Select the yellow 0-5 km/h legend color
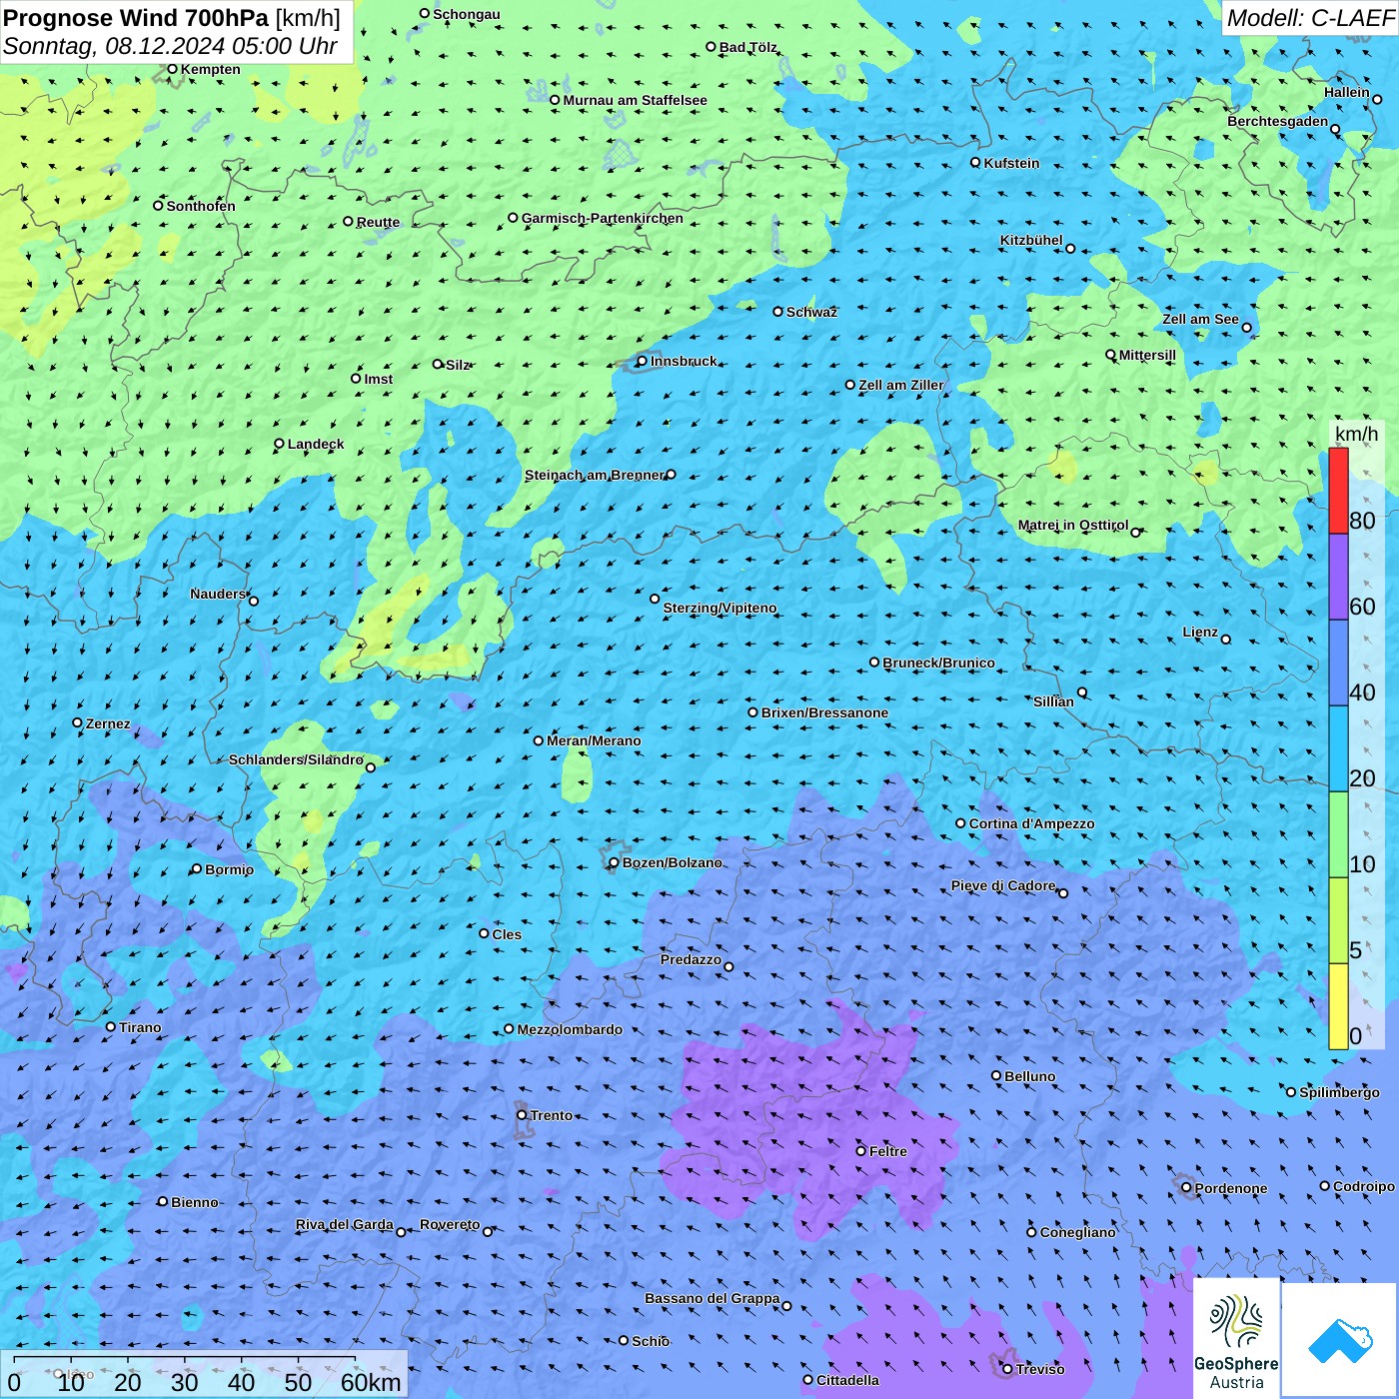The height and width of the screenshot is (1399, 1399). 1338,1006
